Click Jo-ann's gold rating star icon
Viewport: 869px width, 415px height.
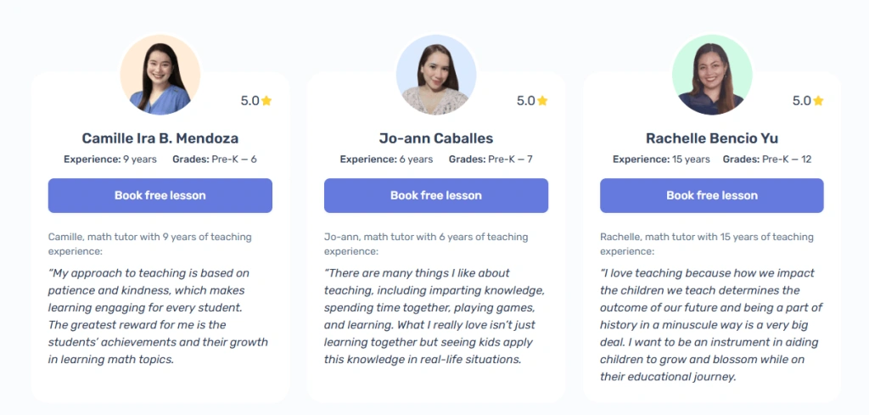pyautogui.click(x=542, y=101)
